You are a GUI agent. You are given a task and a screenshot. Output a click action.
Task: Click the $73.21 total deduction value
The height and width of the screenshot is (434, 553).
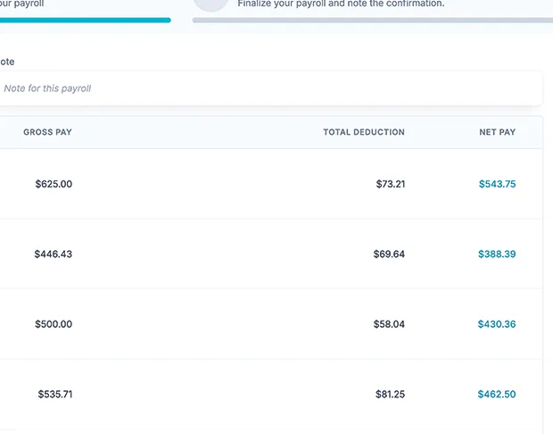pyautogui.click(x=390, y=184)
